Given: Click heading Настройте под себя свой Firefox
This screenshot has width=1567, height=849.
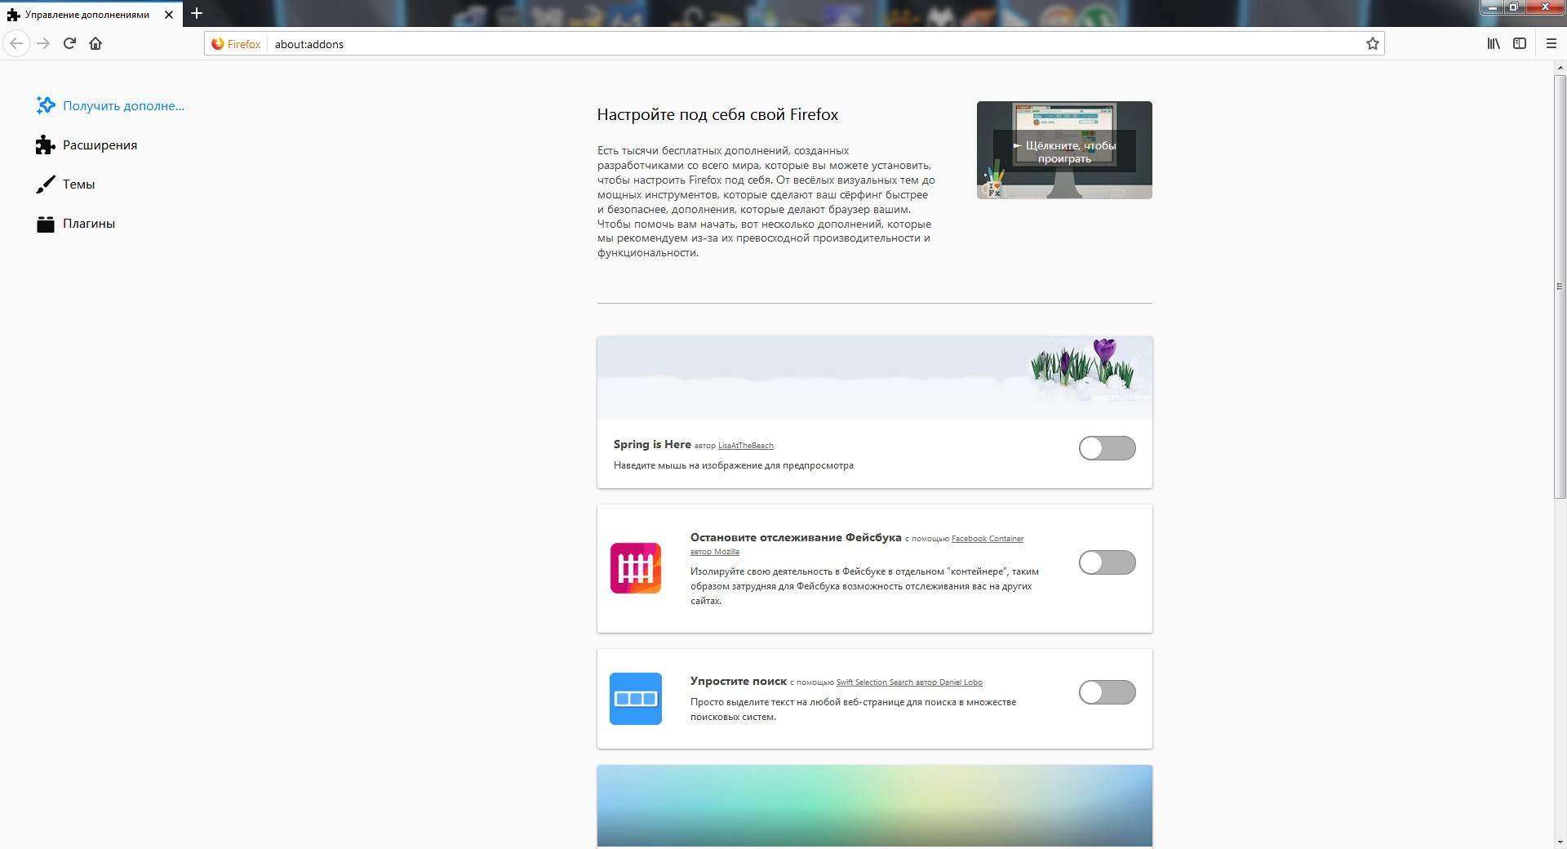Looking at the screenshot, I should [717, 114].
